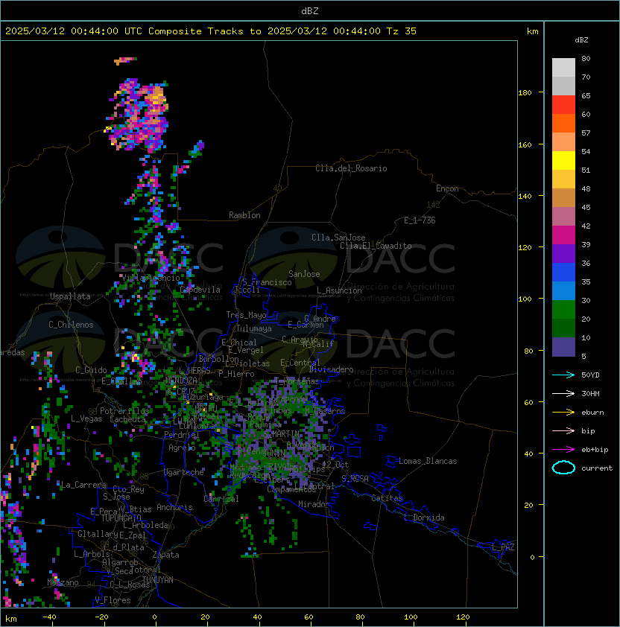This screenshot has height=627, width=620.
Task: Select the dark orange swatch between 60 and 57 dBZ
Action: (x=563, y=123)
